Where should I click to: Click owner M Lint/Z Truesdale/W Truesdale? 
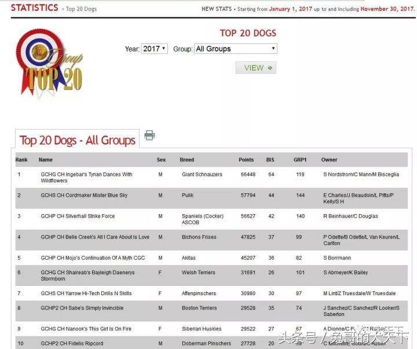pyautogui.click(x=359, y=293)
